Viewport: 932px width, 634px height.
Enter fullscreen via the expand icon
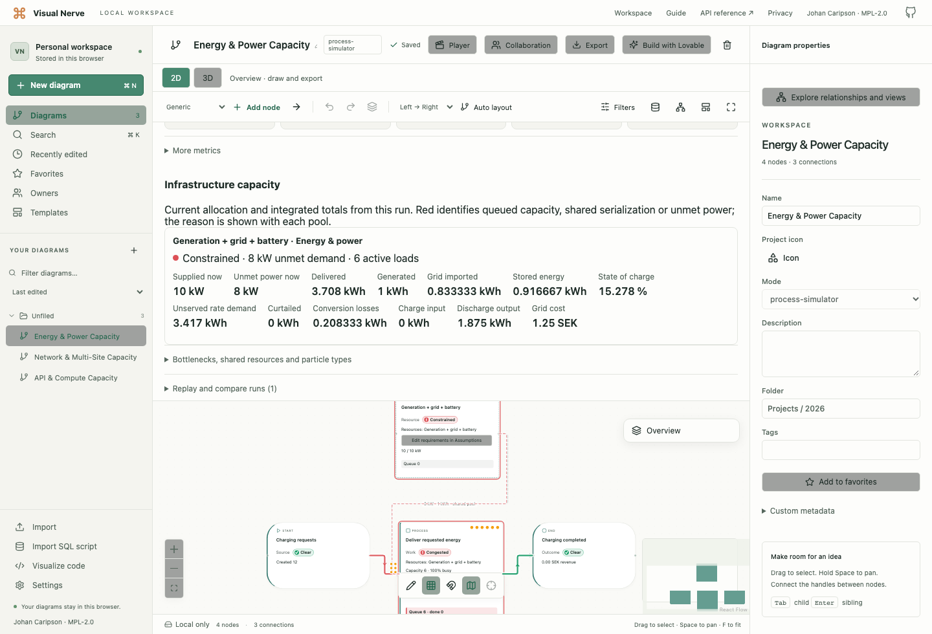tap(731, 107)
